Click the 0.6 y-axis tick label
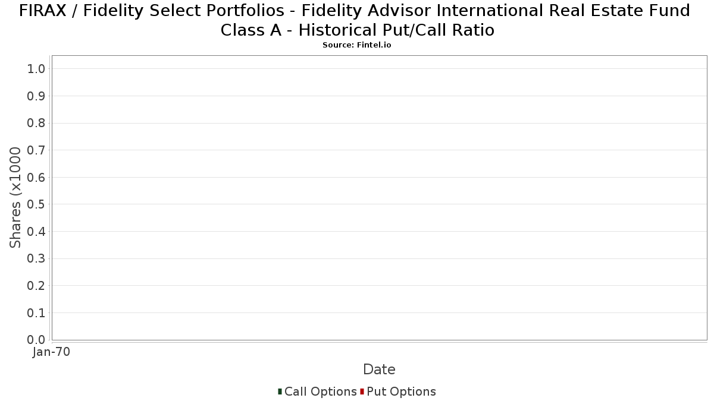The image size is (714, 401). [x=36, y=178]
